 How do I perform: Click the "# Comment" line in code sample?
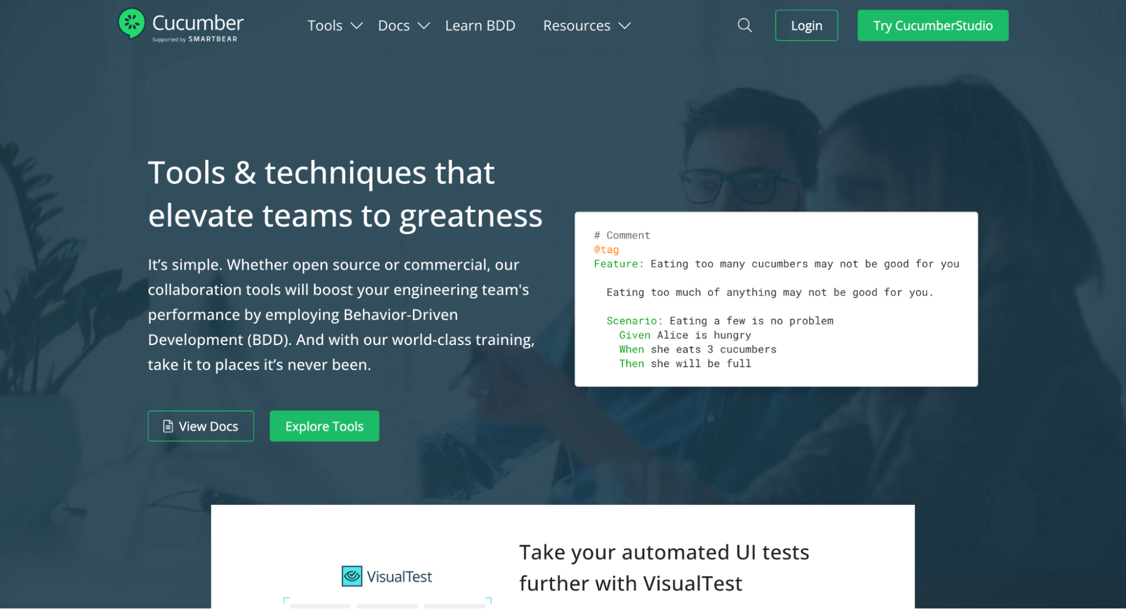tap(622, 235)
